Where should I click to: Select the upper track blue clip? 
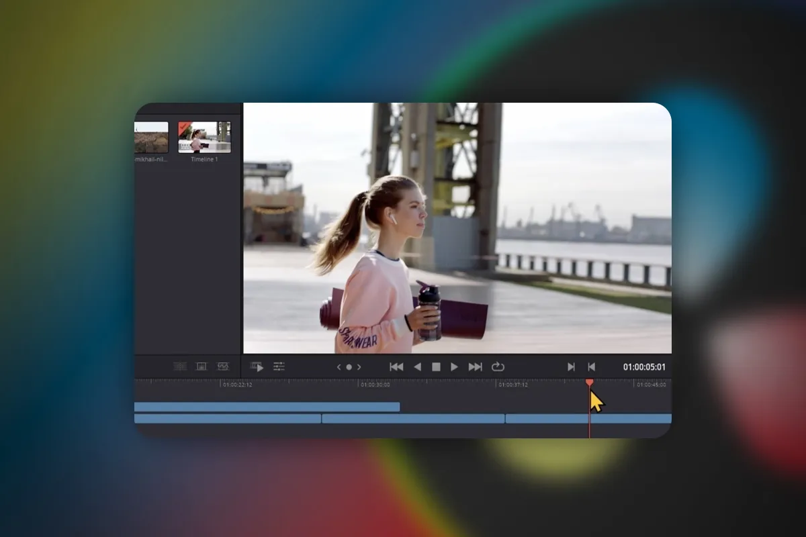267,407
